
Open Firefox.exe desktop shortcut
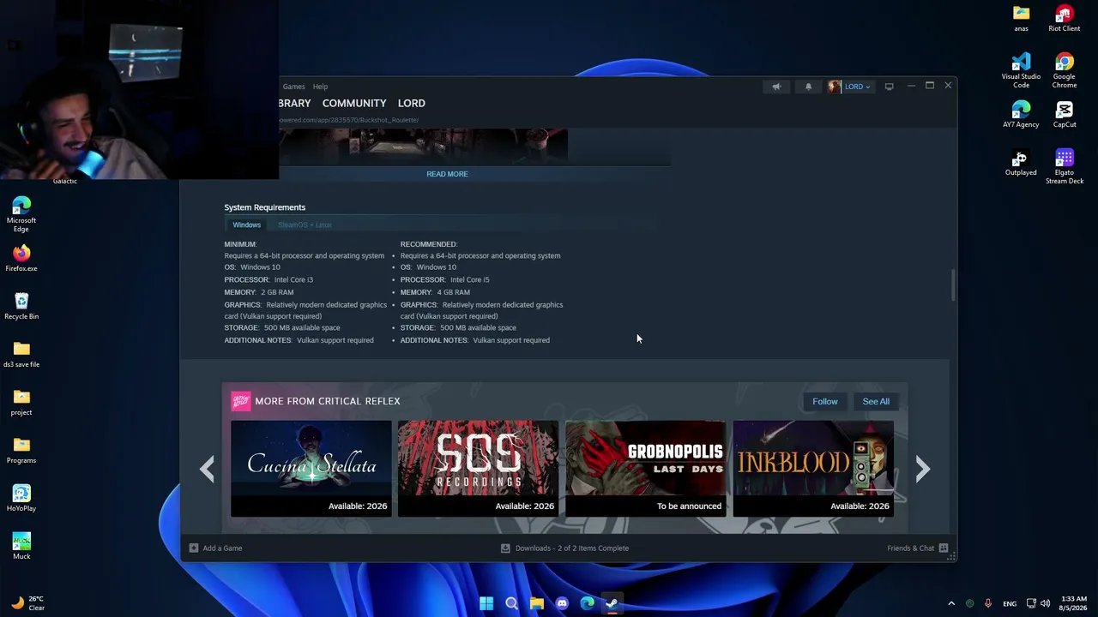click(x=21, y=258)
